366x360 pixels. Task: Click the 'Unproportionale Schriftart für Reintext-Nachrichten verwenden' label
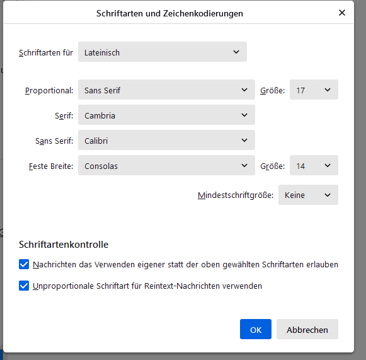coord(147,286)
